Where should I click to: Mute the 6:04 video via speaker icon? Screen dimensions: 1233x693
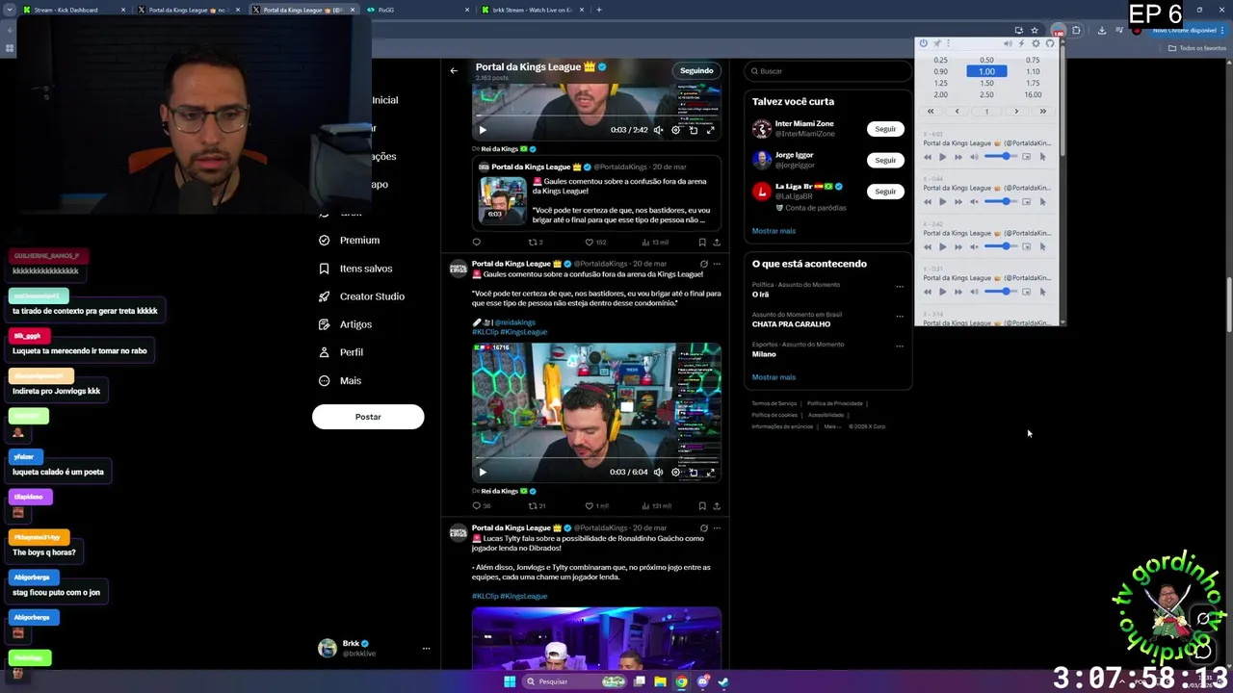[658, 472]
